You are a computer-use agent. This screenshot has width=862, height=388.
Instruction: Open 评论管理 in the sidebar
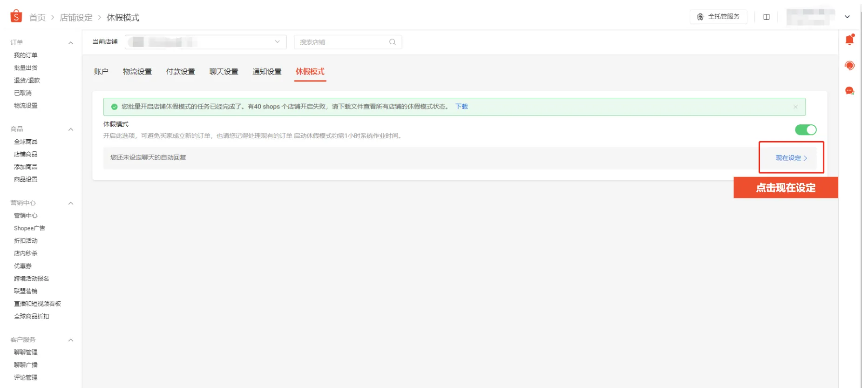click(x=26, y=378)
